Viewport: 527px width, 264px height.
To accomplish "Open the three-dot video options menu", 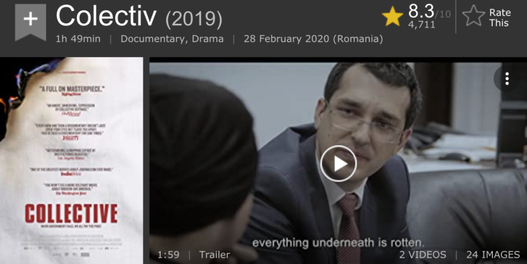I will tap(507, 78).
